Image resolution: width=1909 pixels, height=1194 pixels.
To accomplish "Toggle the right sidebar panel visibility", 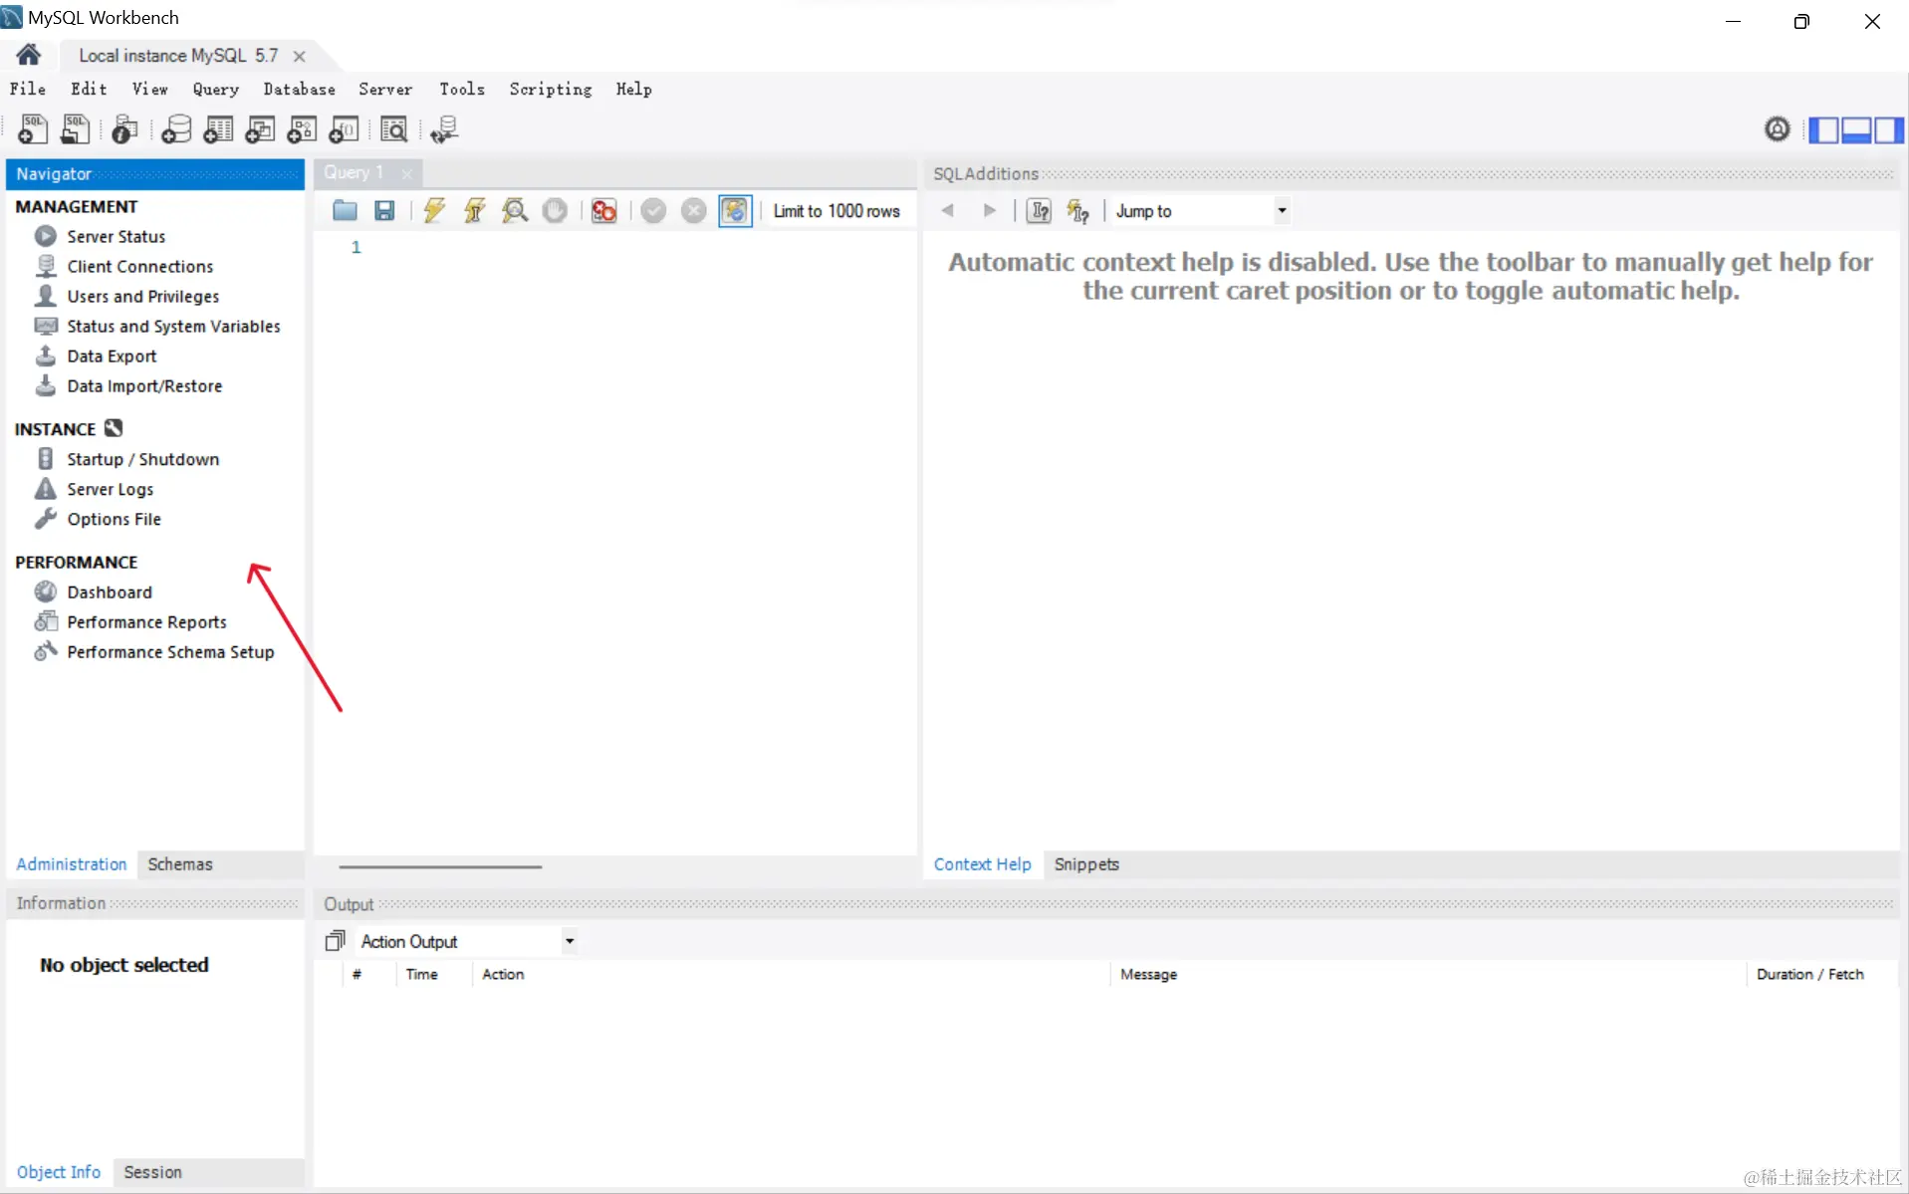I will click(x=1889, y=129).
